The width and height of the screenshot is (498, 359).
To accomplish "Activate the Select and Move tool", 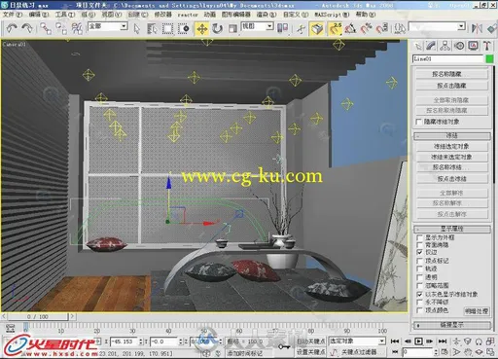I will [x=201, y=29].
